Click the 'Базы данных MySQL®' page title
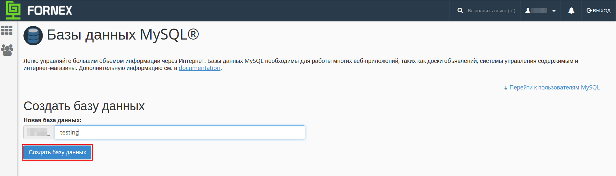This screenshot has width=616, height=176. pyautogui.click(x=123, y=34)
